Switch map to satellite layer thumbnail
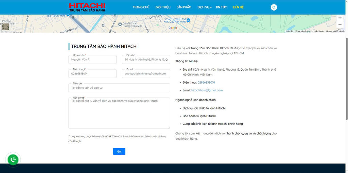The width and height of the screenshot is (348, 173). click(x=5, y=27)
